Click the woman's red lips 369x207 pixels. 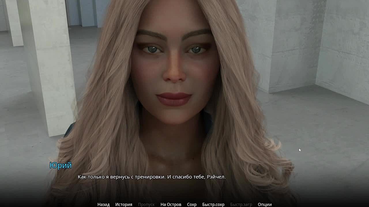[x=174, y=99]
